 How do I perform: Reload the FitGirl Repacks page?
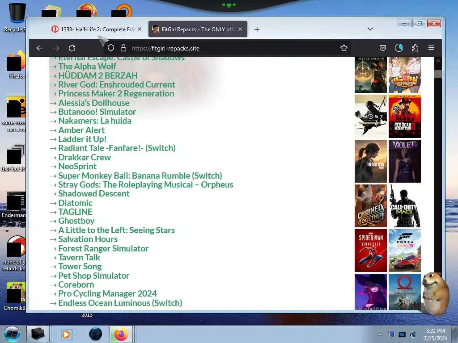(72, 48)
